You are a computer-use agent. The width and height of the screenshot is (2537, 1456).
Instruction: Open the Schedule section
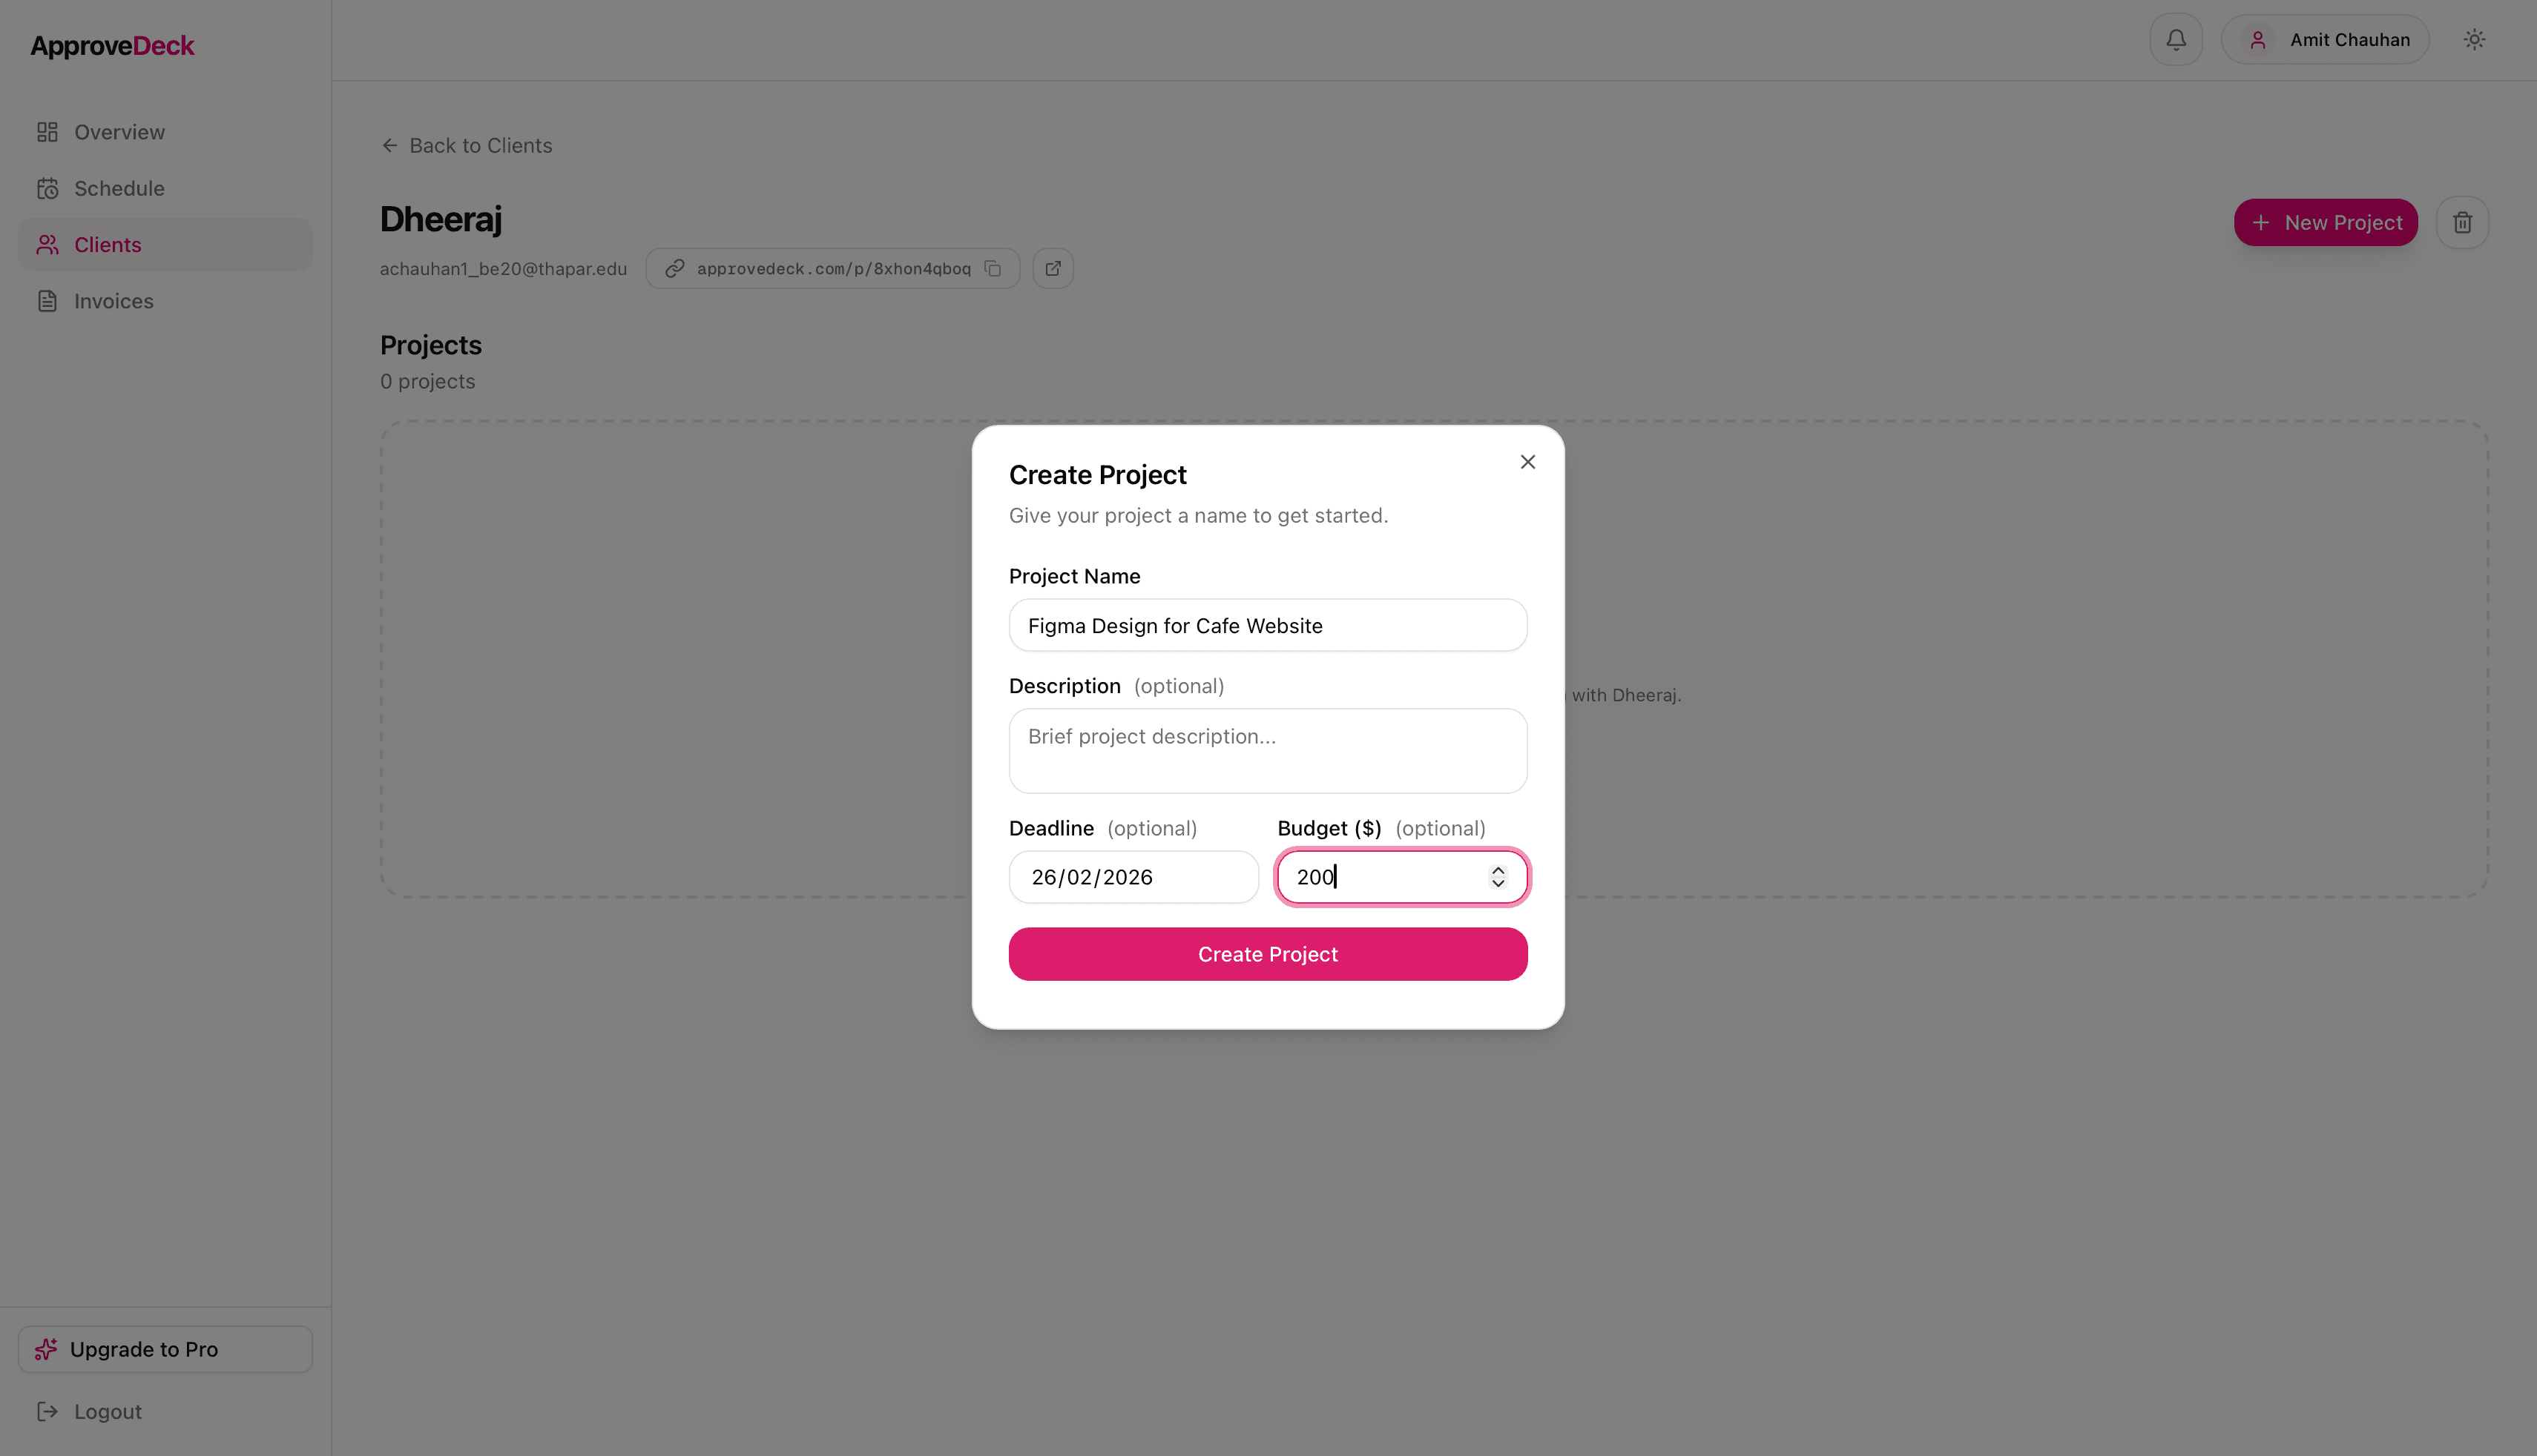(119, 188)
